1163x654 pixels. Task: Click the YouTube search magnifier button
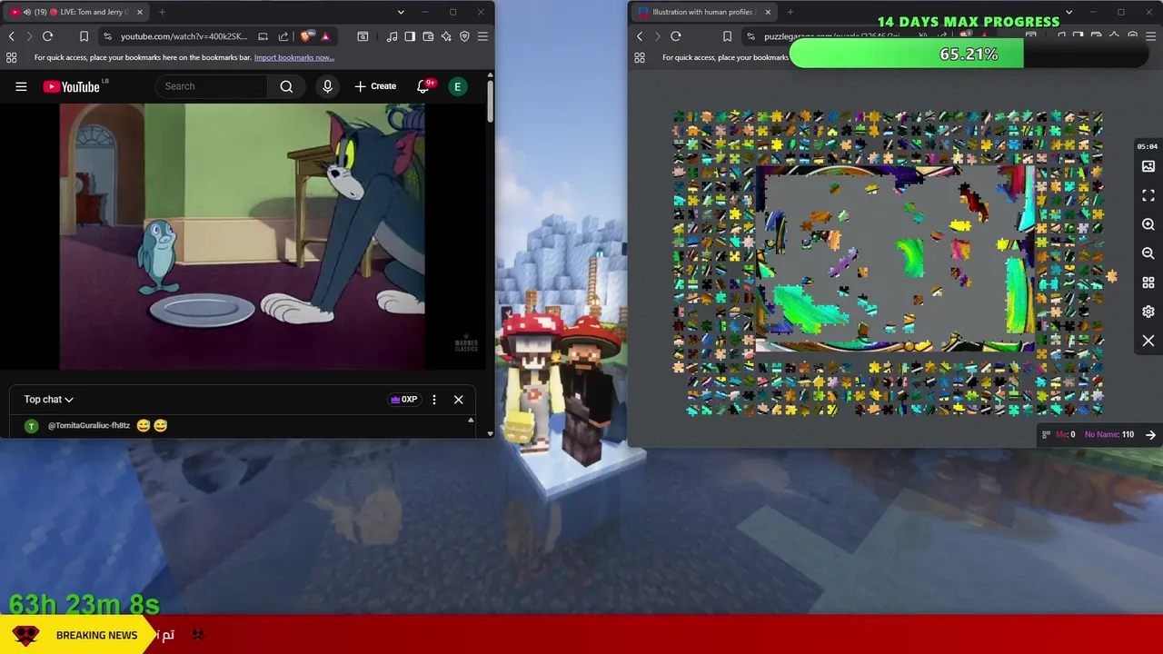286,86
